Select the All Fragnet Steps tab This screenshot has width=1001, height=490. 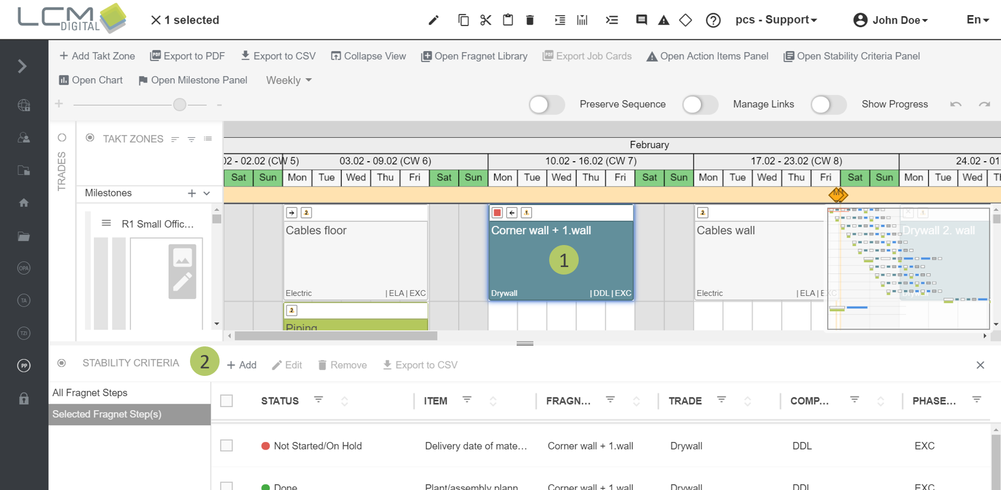(90, 393)
